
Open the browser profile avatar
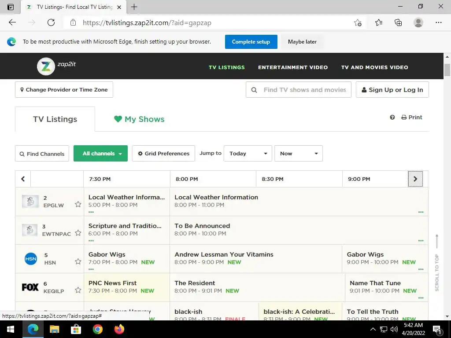click(418, 22)
